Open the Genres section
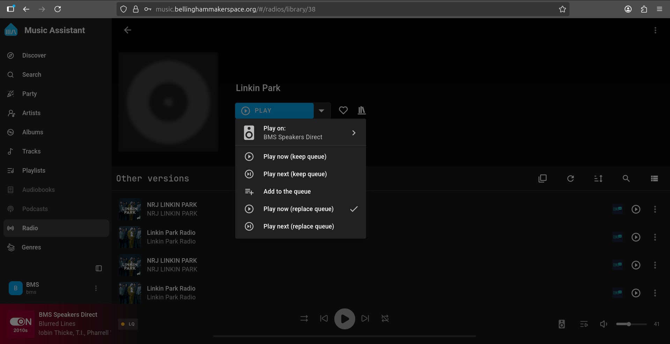Viewport: 670px width, 344px height. tap(56, 247)
